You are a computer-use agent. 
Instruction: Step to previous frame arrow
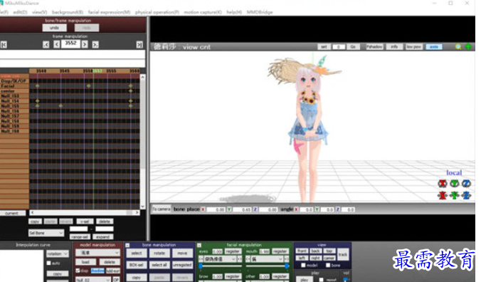[57, 45]
